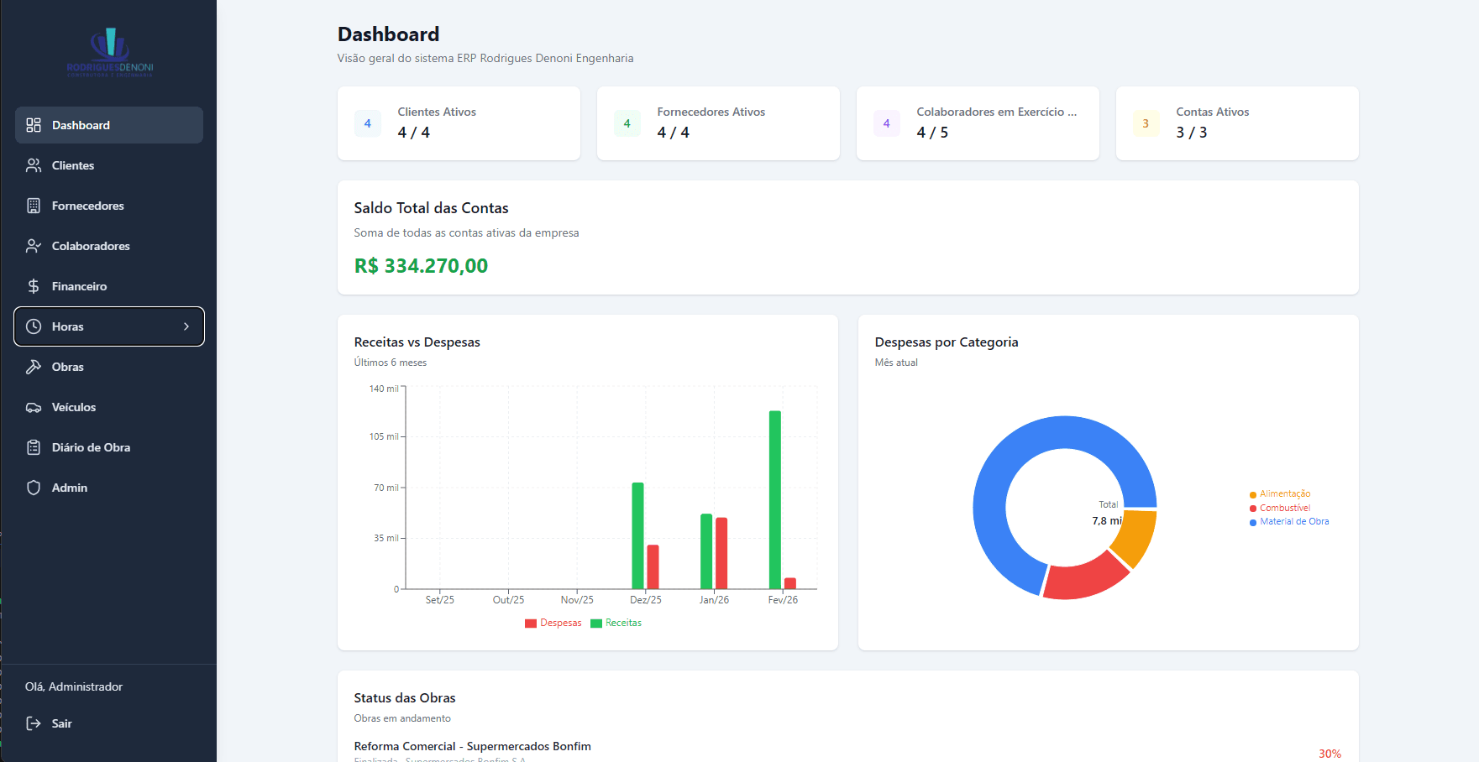Toggle Despesas series in bar chart legend
The height and width of the screenshot is (762, 1479).
tap(553, 623)
